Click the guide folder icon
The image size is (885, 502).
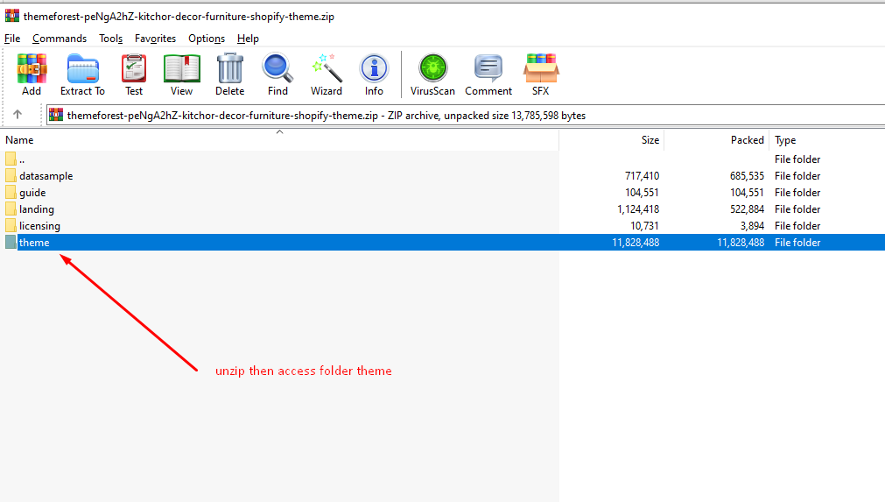pos(11,193)
